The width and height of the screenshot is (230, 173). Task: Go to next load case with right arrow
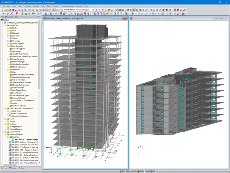[x=99, y=10]
